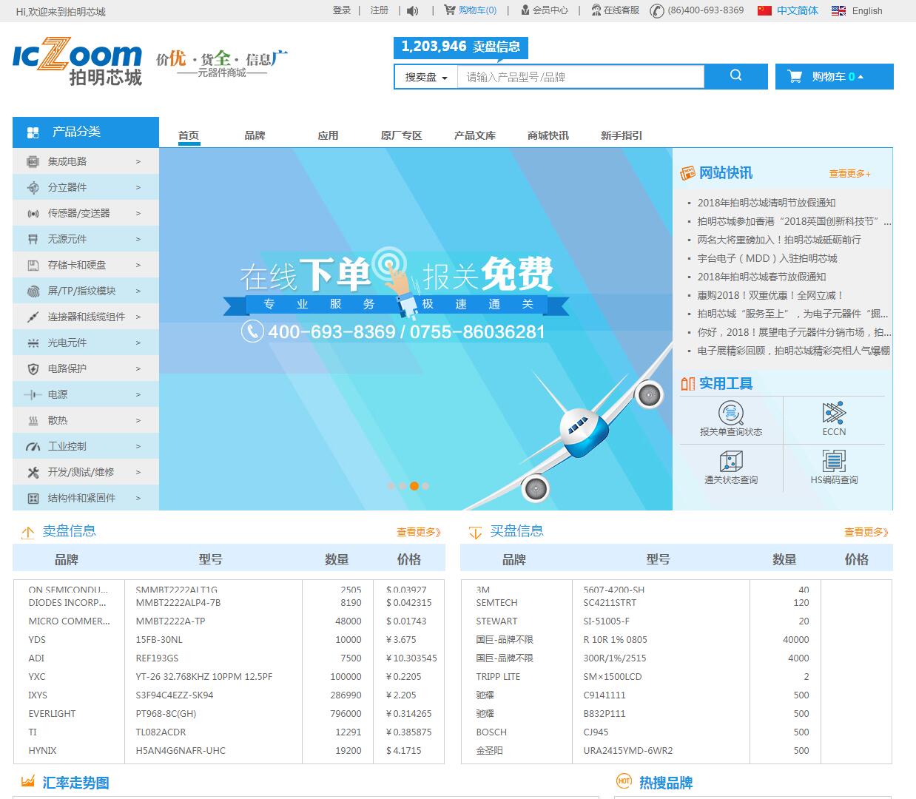This screenshot has width=916, height=799.
Task: Click 查看更多 next to 卖盘信息
Action: pyautogui.click(x=419, y=532)
